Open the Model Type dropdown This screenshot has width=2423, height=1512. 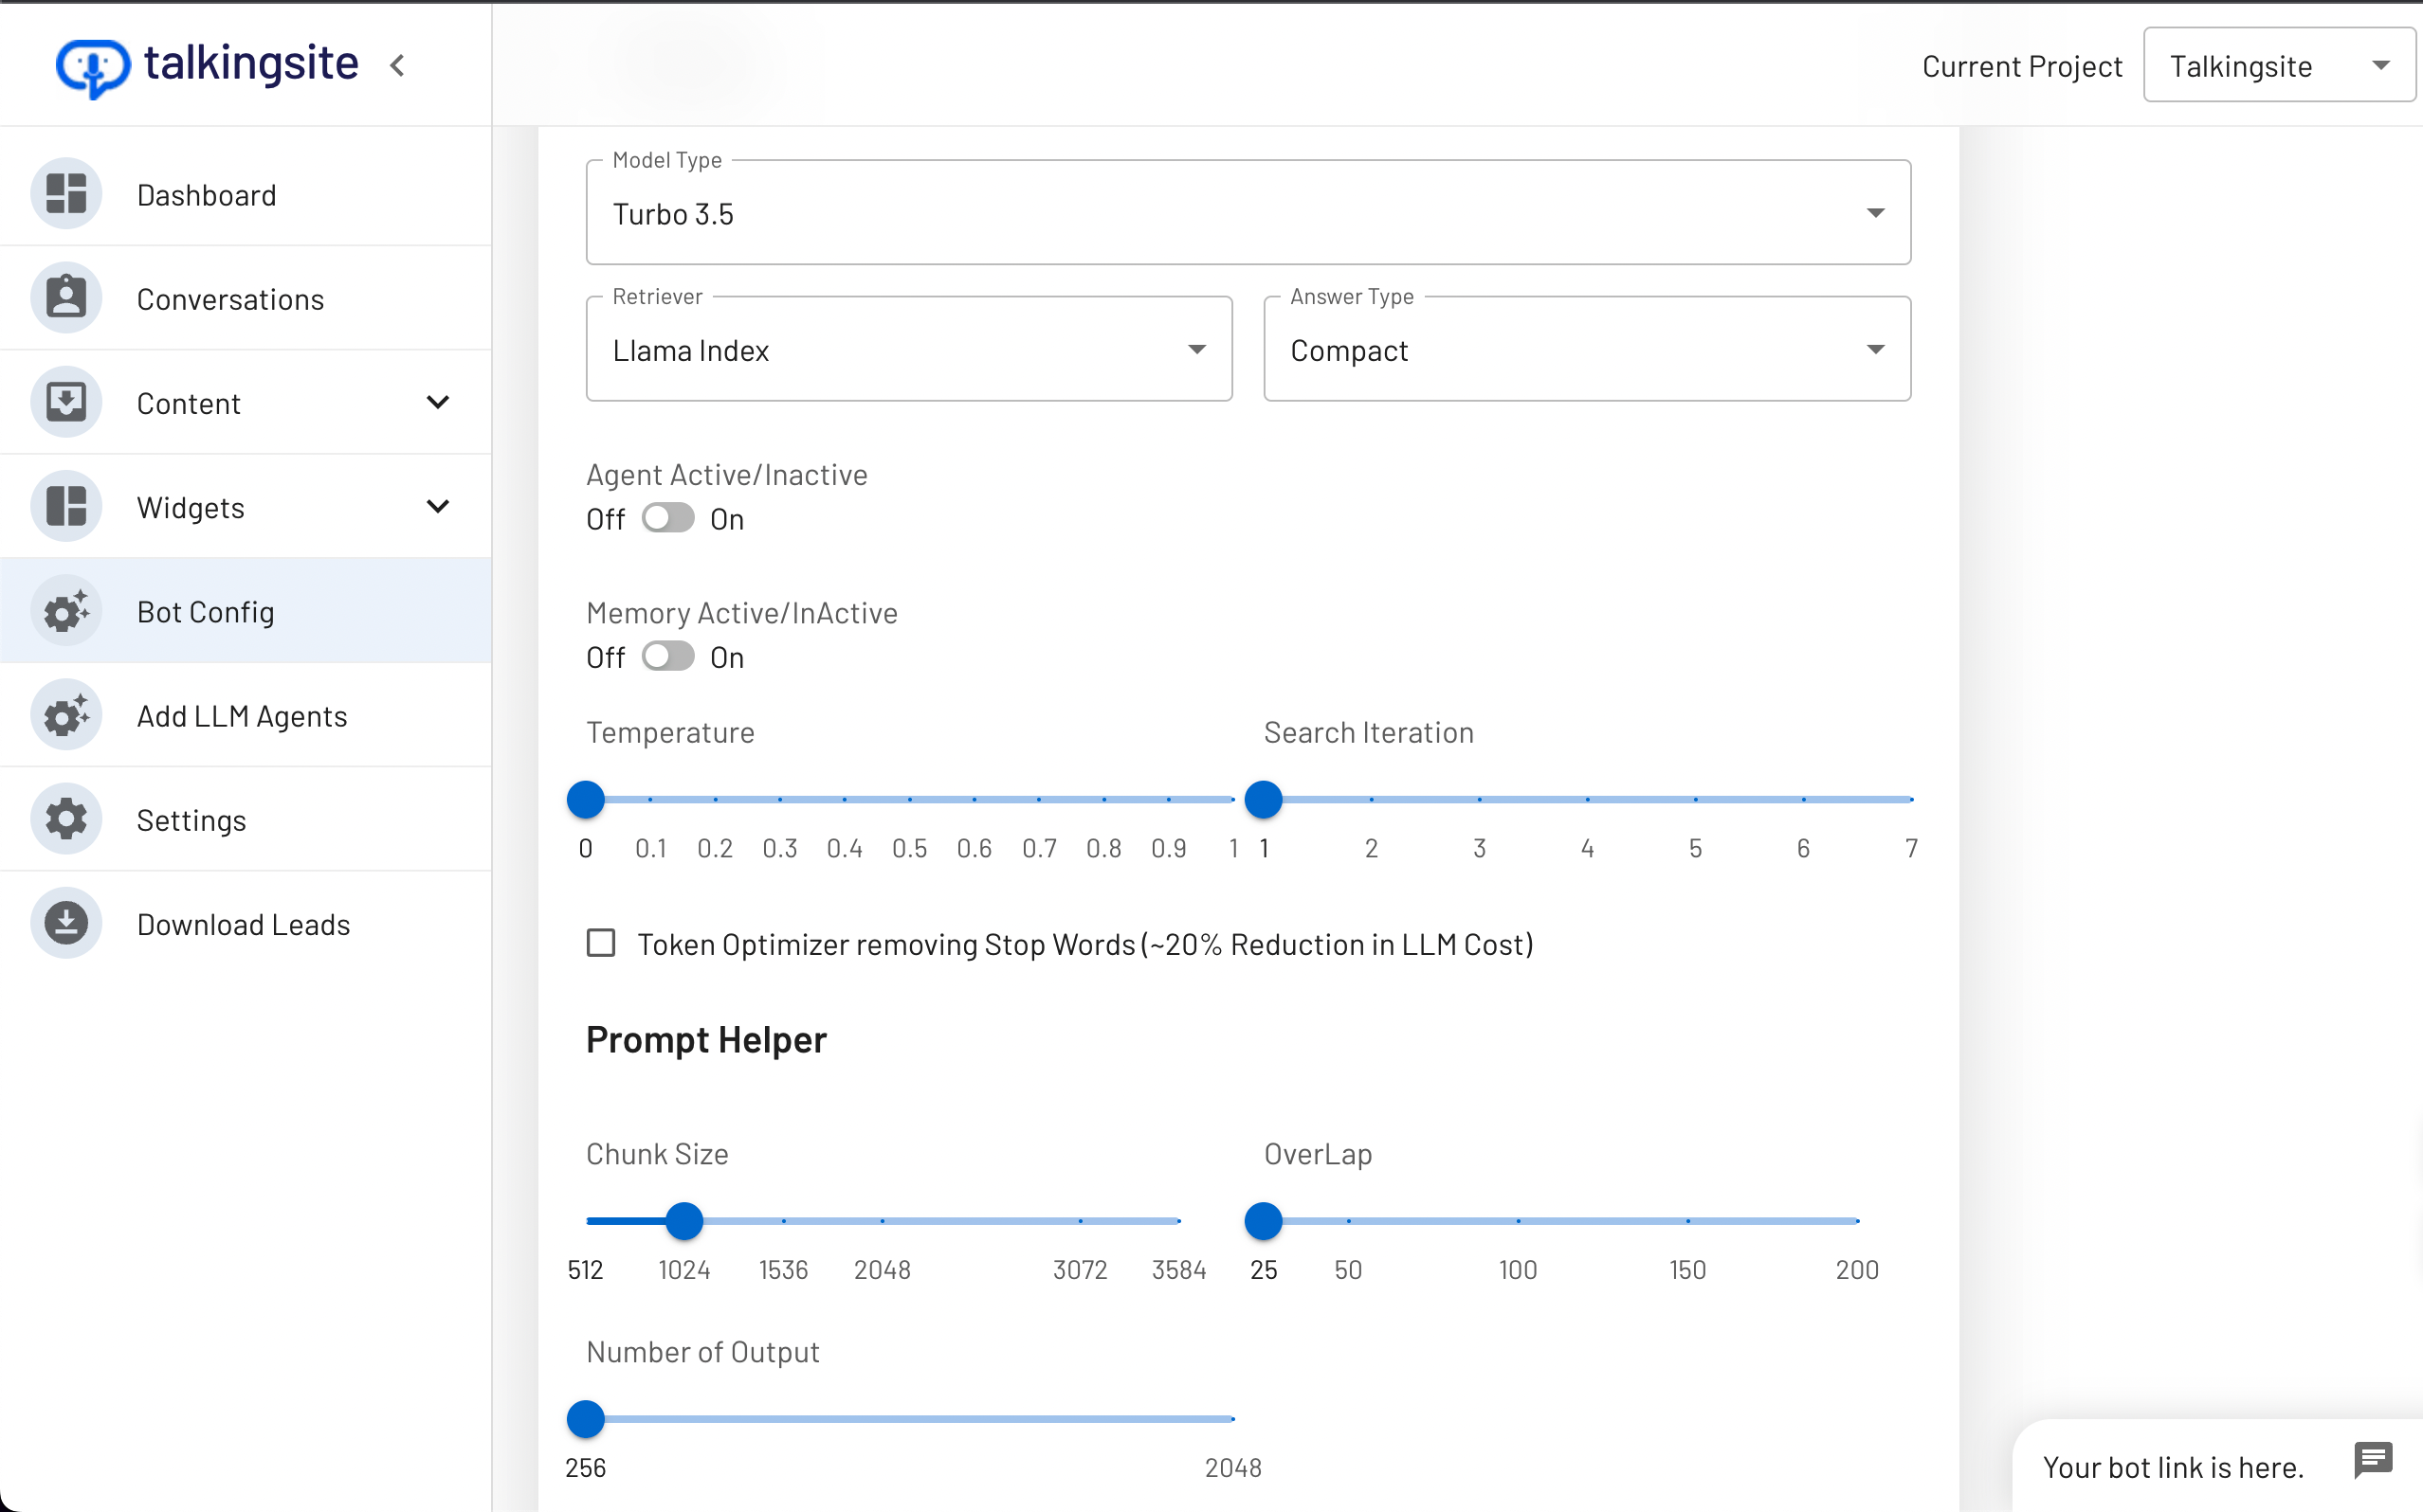click(1248, 213)
